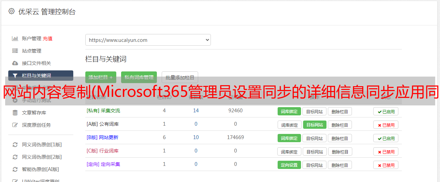Select the active 栏目与关键词 menu item

pos(41,76)
